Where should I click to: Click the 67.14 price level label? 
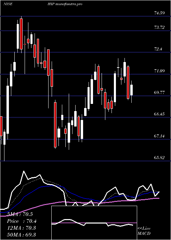coord(159,136)
